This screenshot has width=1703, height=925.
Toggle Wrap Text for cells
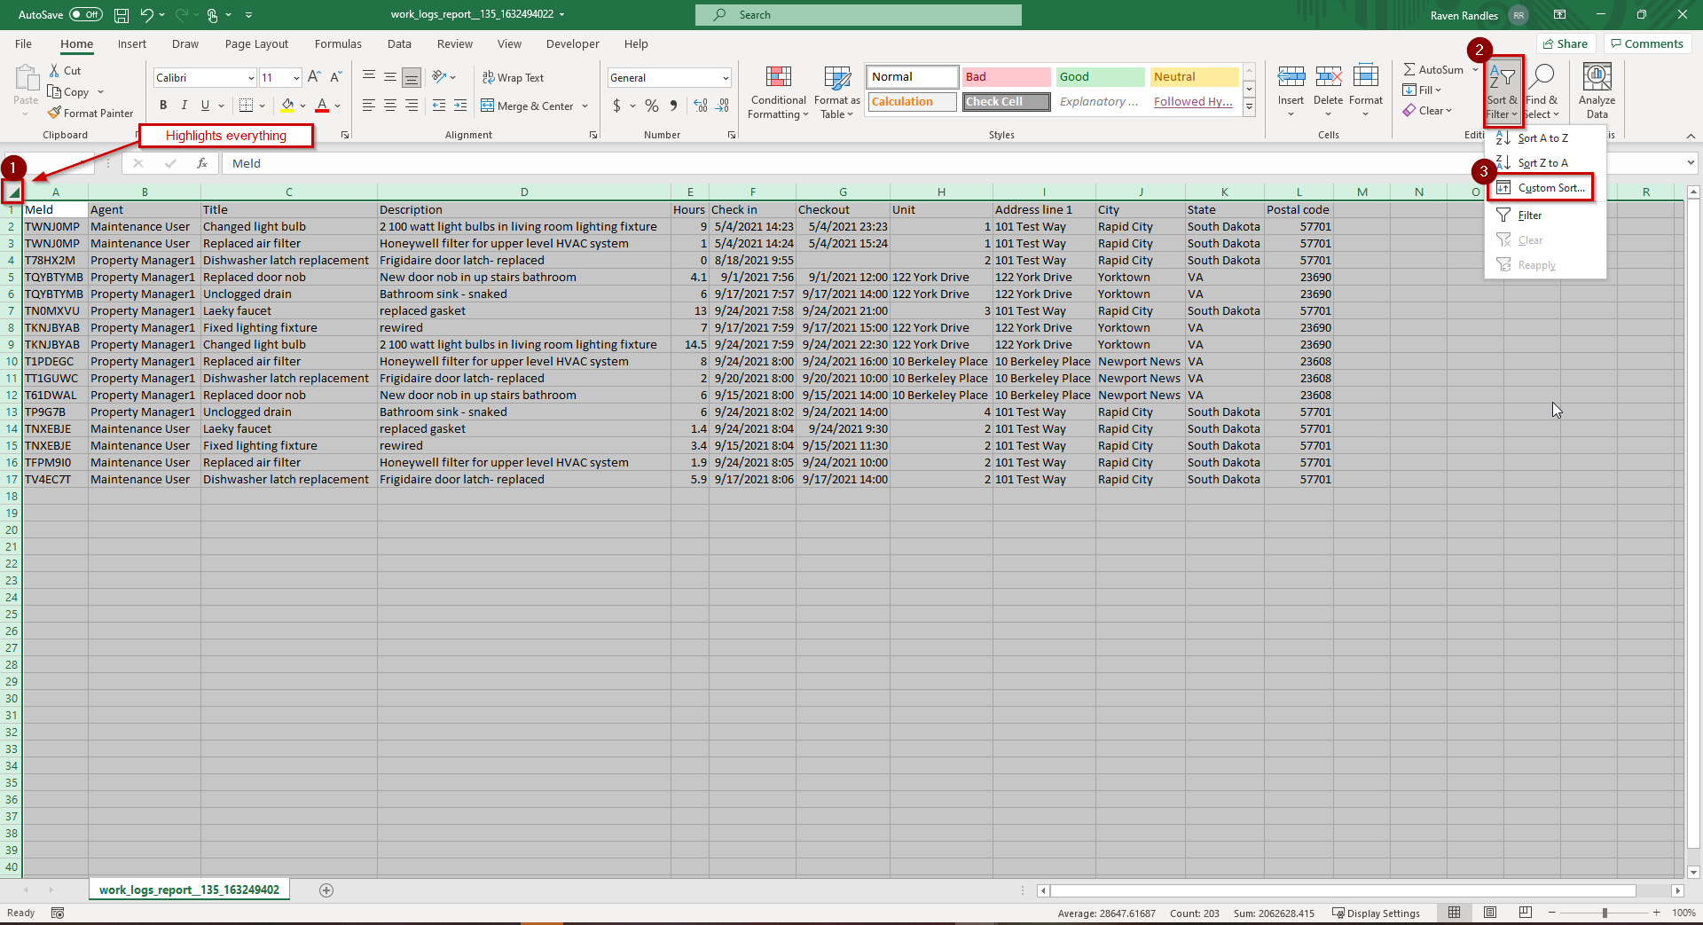coord(513,78)
